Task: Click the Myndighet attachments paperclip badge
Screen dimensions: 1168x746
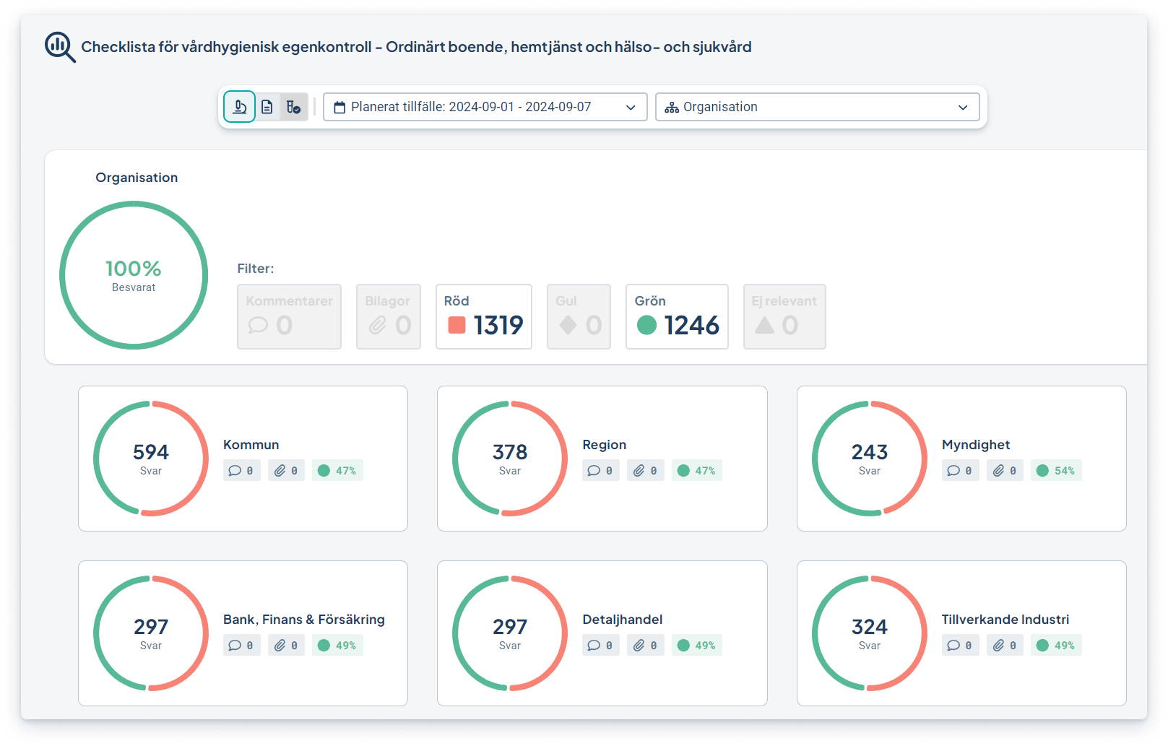Action: tap(1005, 471)
